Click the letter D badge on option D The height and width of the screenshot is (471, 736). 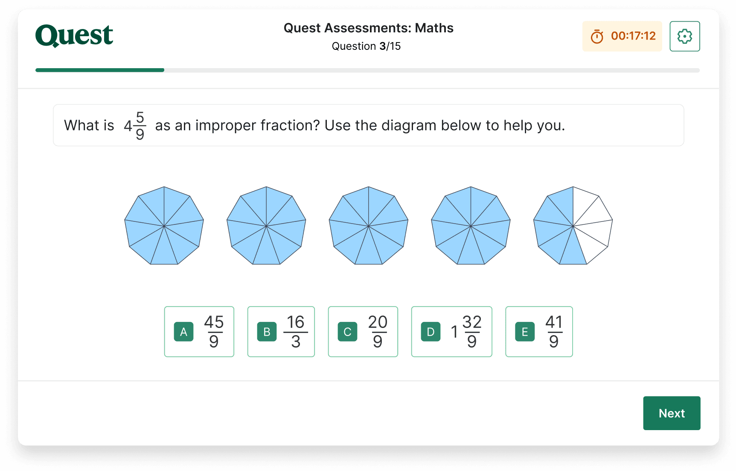coord(431,331)
